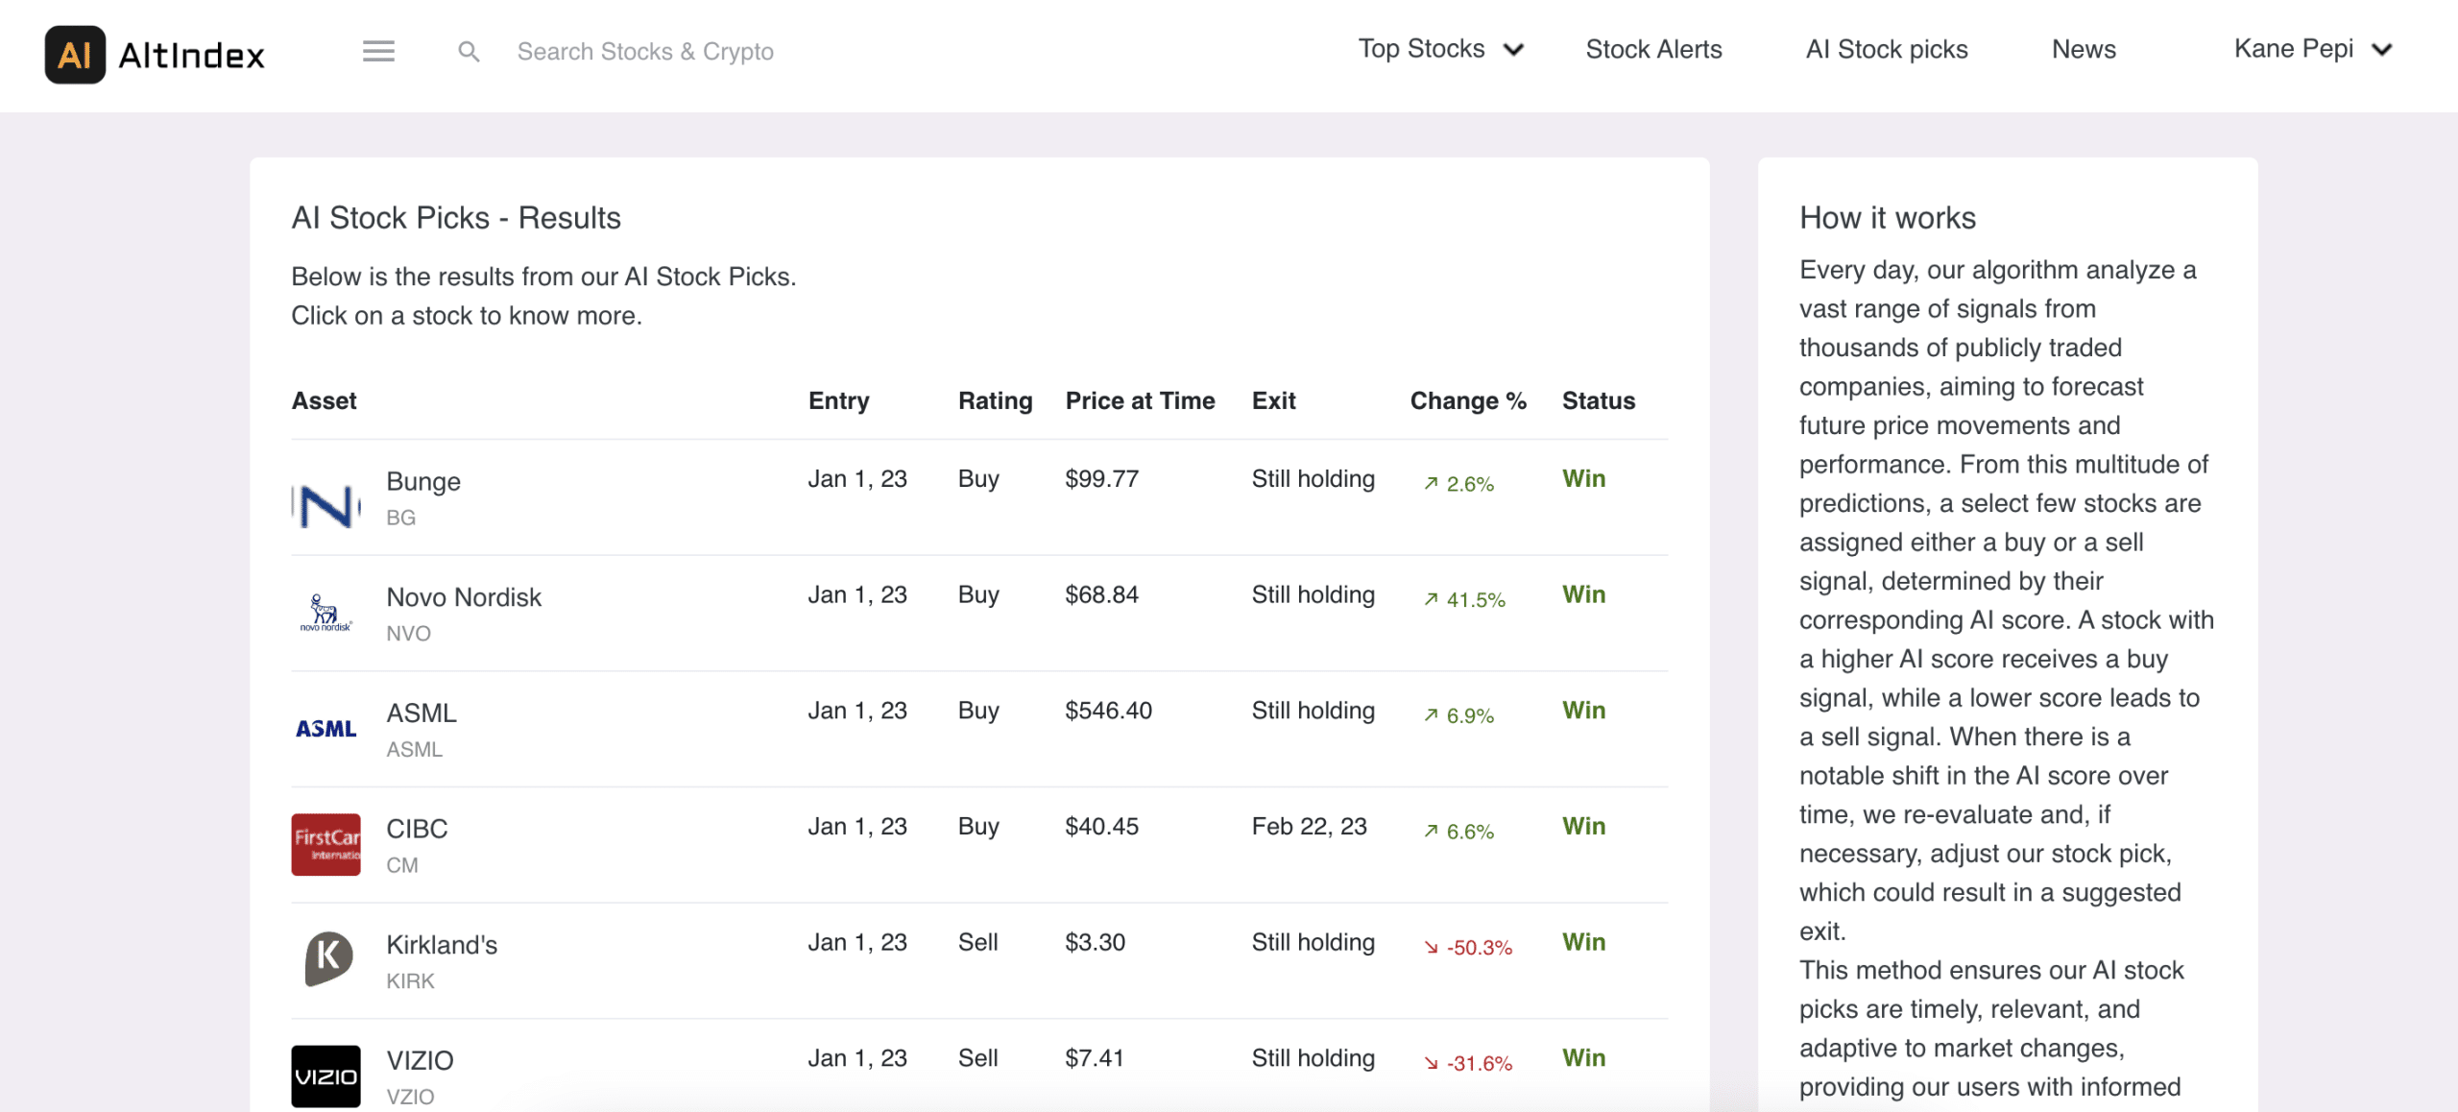Click up-arrow icon beside 41.5%
The width and height of the screenshot is (2458, 1112).
(1431, 600)
